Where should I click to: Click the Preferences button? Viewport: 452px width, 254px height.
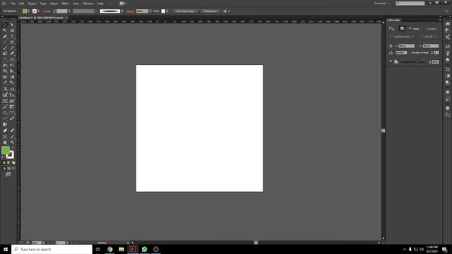(210, 11)
